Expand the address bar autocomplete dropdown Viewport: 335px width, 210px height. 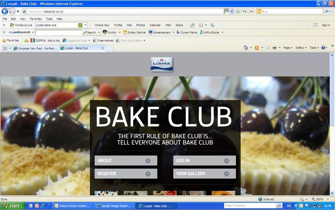tap(232, 12)
